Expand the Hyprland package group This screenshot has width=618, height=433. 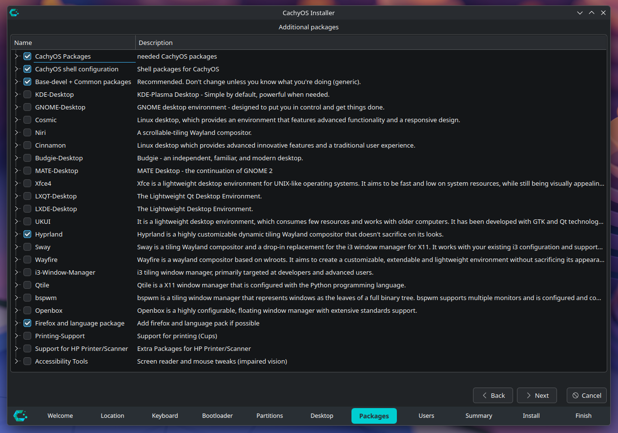coord(16,234)
